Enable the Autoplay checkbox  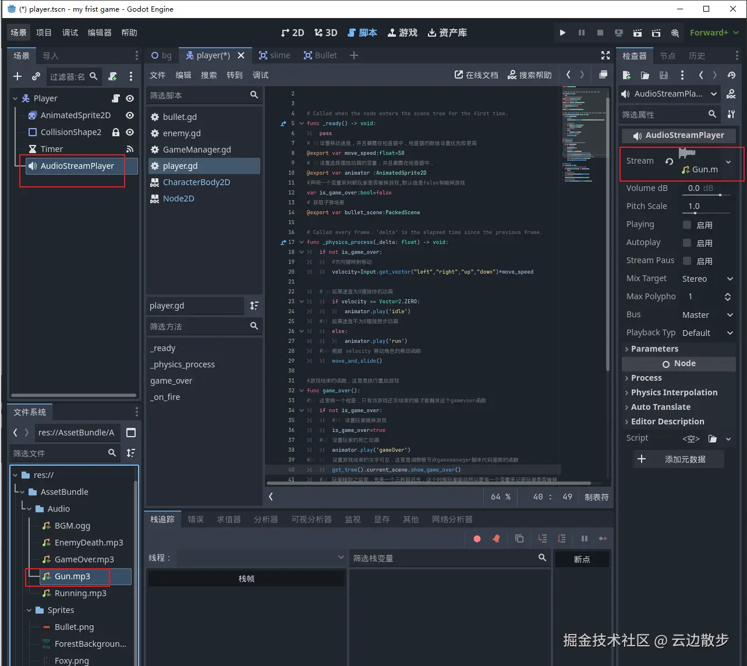pos(687,243)
